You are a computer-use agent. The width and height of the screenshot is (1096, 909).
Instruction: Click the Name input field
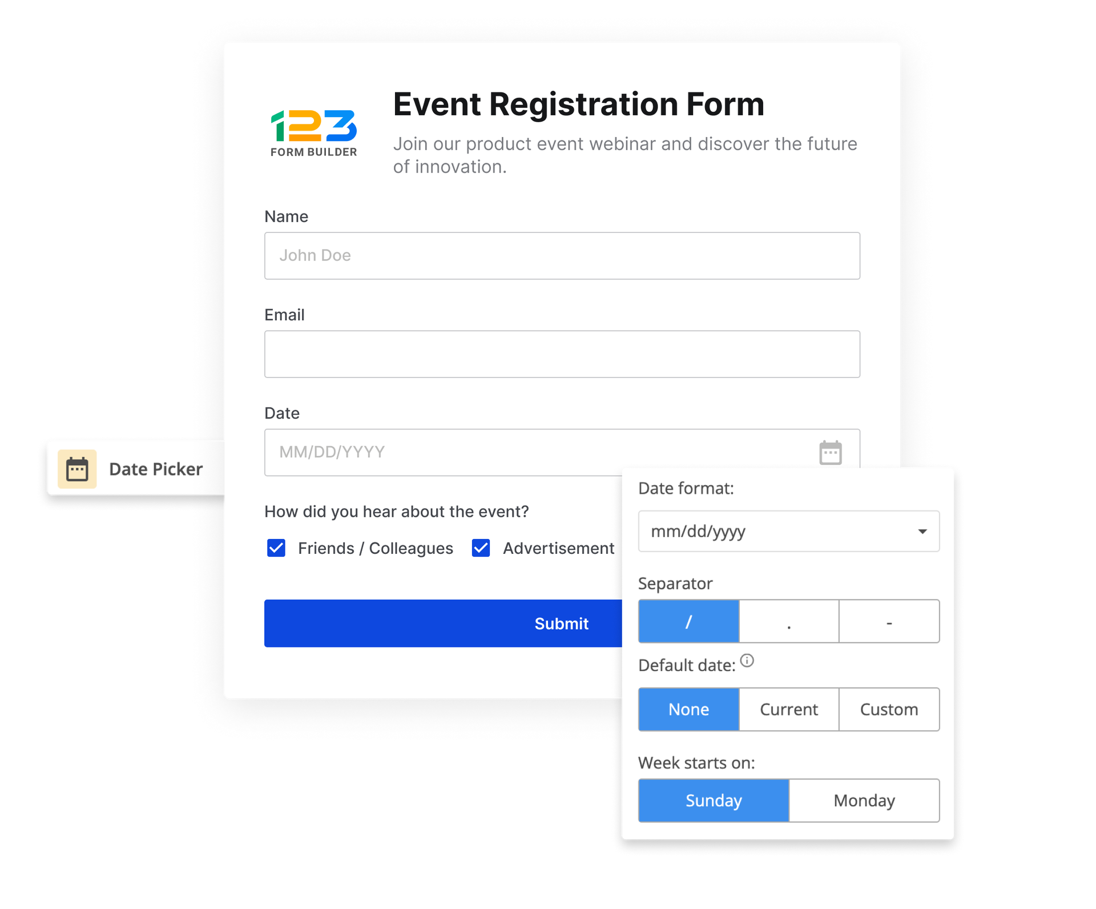point(561,255)
